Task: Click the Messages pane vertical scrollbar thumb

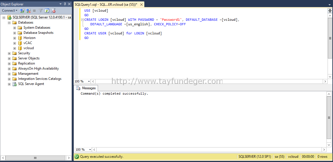Action: click(329, 118)
